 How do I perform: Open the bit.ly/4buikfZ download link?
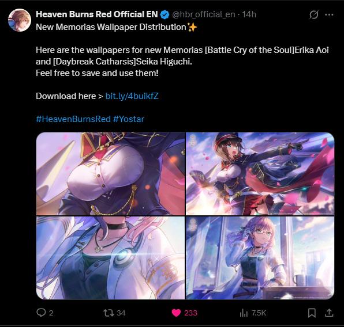point(132,96)
